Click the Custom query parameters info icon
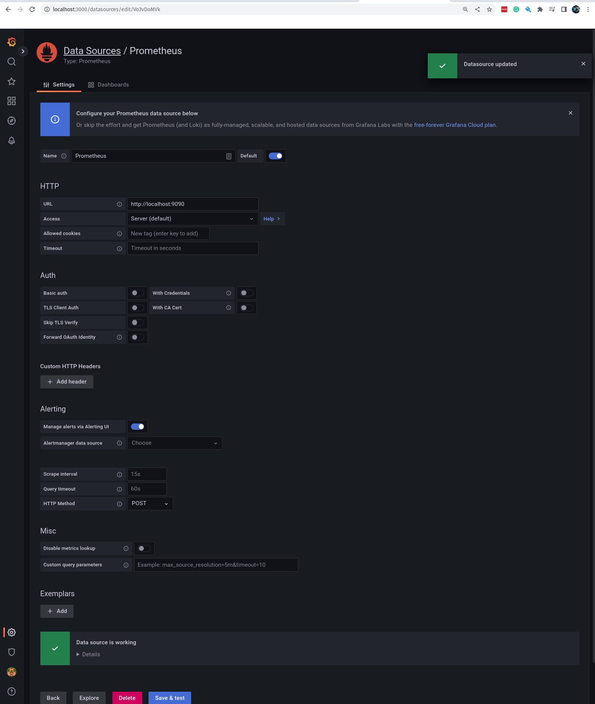This screenshot has height=704, width=595. coord(126,565)
